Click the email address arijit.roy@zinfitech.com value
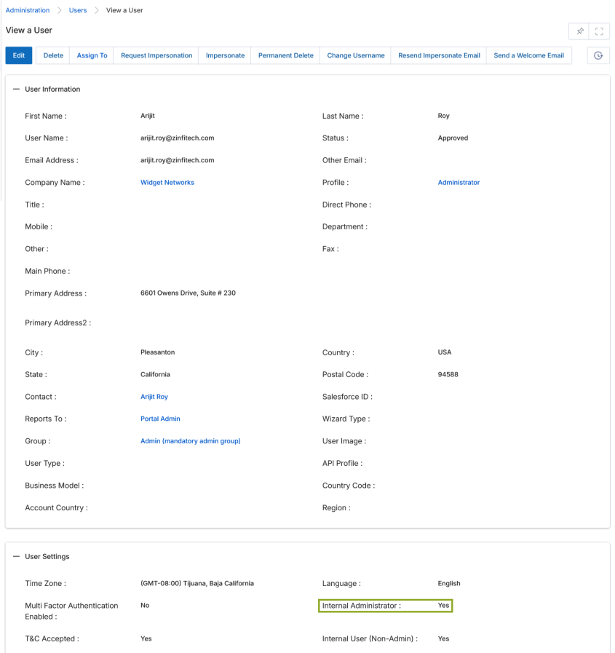This screenshot has height=653, width=615. click(x=178, y=160)
